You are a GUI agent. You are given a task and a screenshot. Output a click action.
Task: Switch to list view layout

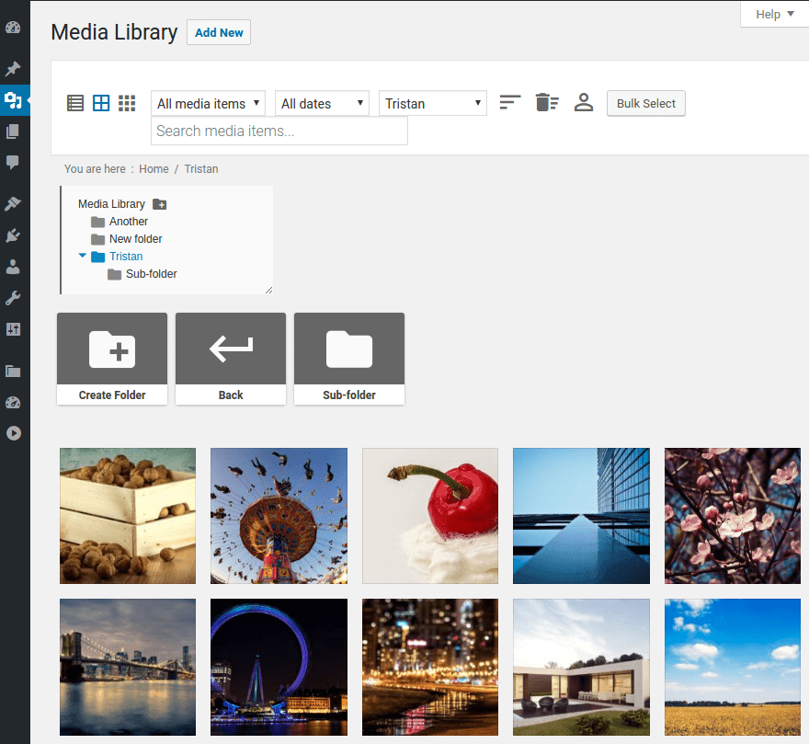click(75, 103)
